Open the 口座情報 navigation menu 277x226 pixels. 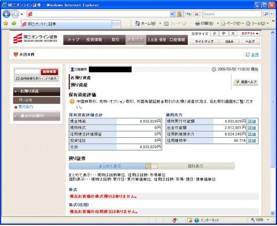(177, 40)
